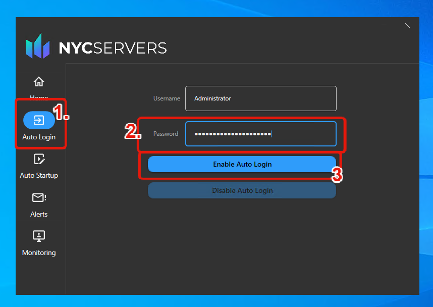The width and height of the screenshot is (433, 307).
Task: Click the Alerts label
Action: pyautogui.click(x=39, y=214)
